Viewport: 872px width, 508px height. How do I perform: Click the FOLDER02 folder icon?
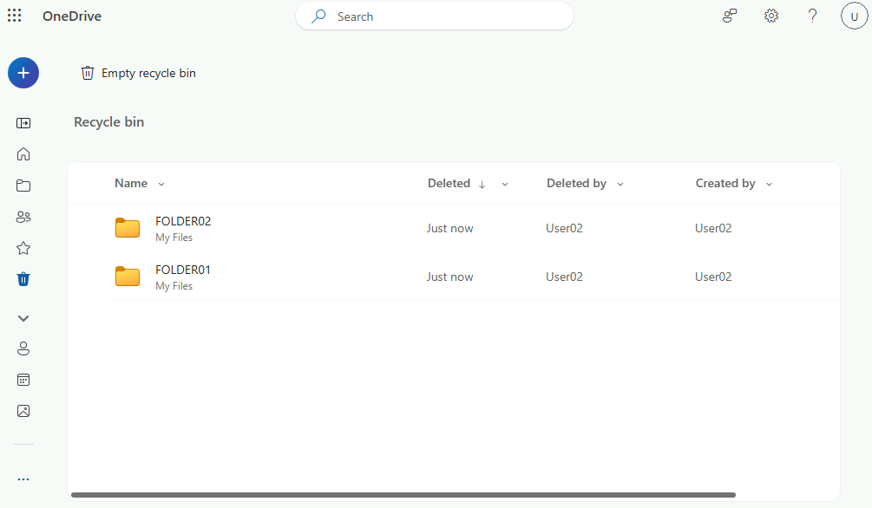click(128, 228)
